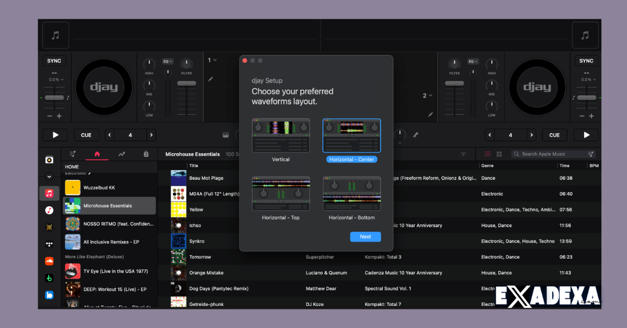Click the Beatport source icon in sidebar
The width and height of the screenshot is (627, 328).
point(49,278)
